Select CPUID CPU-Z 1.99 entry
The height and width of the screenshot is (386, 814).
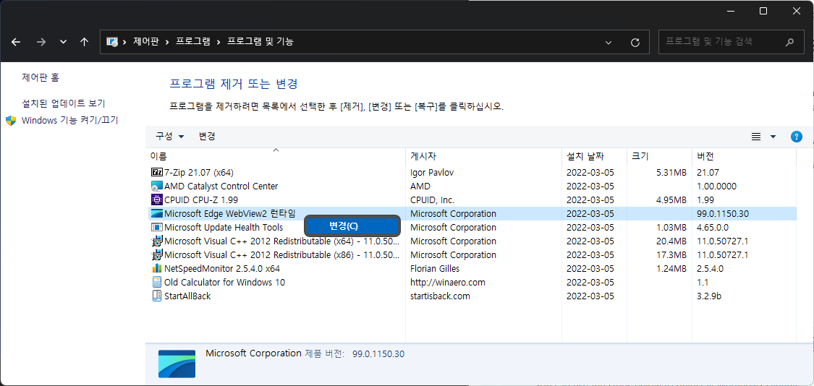(201, 200)
